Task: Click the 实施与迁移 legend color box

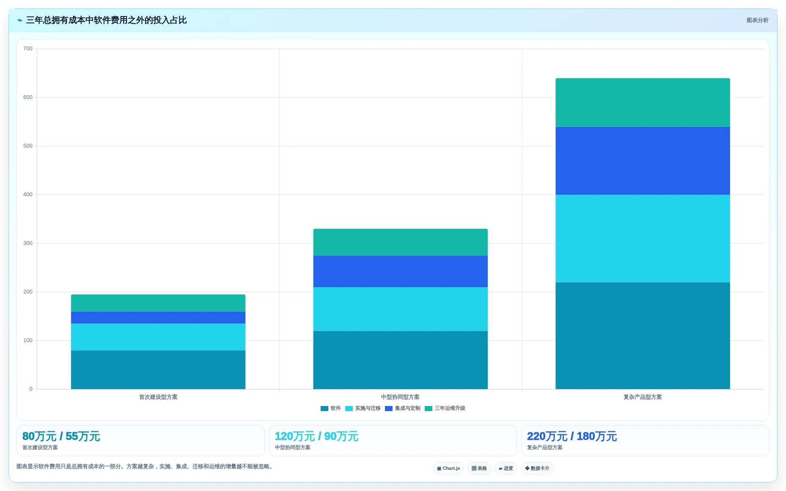Action: tap(349, 409)
